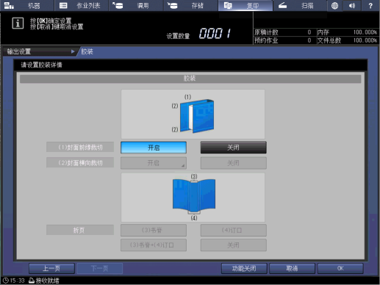Click the clock icon showing 15:33
Viewport: 380px width, 285px height.
tap(6, 281)
